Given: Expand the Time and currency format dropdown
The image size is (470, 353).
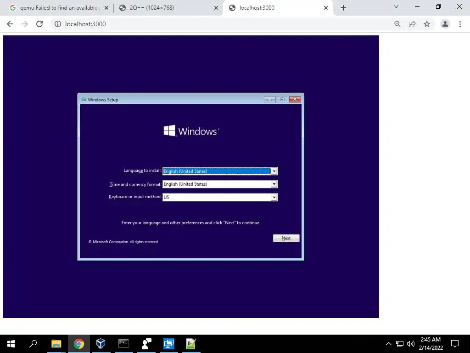Looking at the screenshot, I should [220, 184].
